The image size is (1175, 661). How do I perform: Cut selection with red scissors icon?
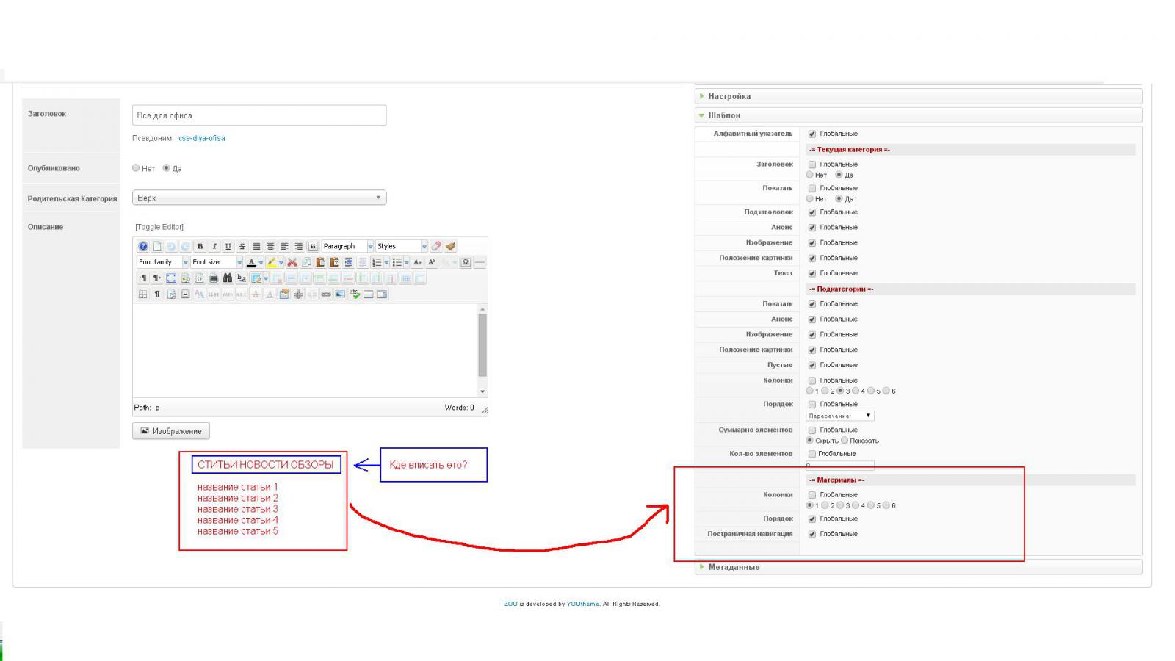pyautogui.click(x=292, y=263)
